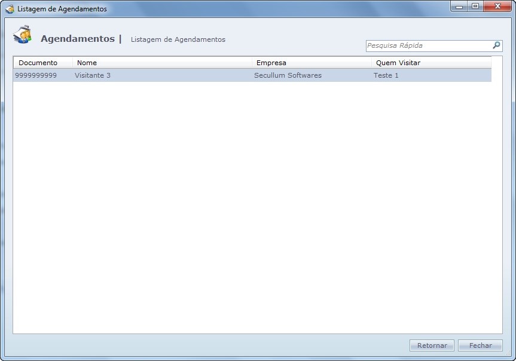
Task: Close the window with the red X
Action: [x=495, y=7]
